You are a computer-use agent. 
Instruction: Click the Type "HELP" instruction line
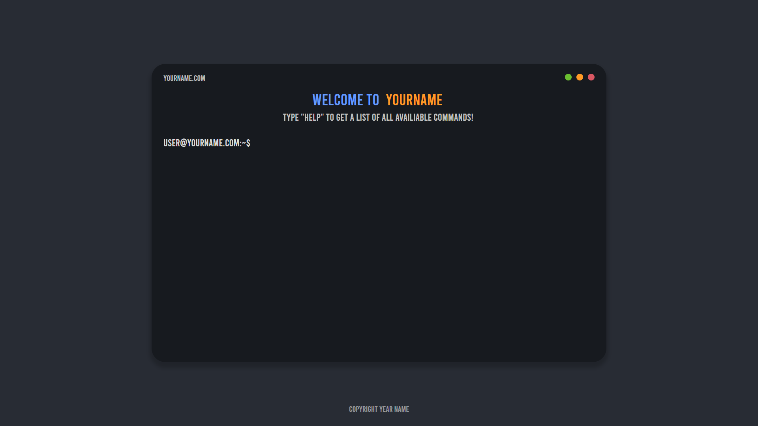point(378,118)
